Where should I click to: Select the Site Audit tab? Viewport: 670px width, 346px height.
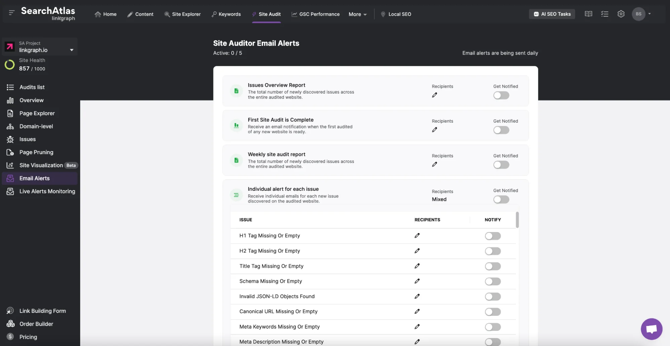[266, 14]
